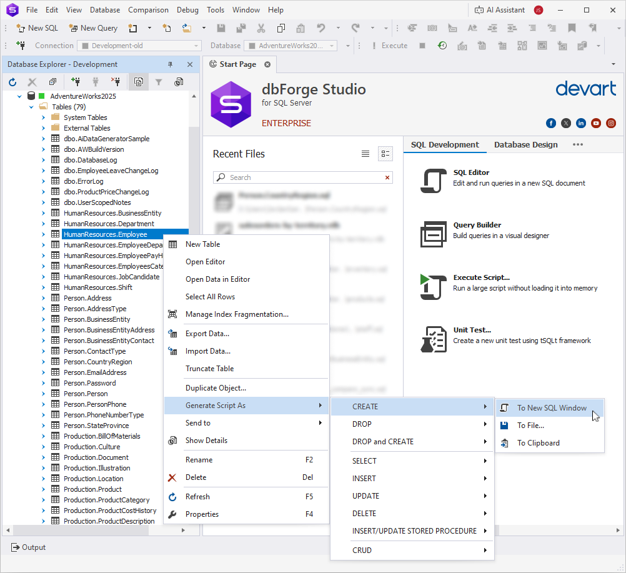This screenshot has height=573, width=626.
Task: Open the CRUD script submenu
Action: [412, 551]
